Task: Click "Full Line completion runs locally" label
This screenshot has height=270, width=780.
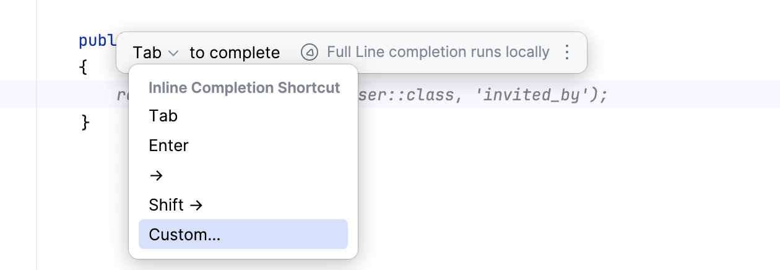Action: point(438,53)
